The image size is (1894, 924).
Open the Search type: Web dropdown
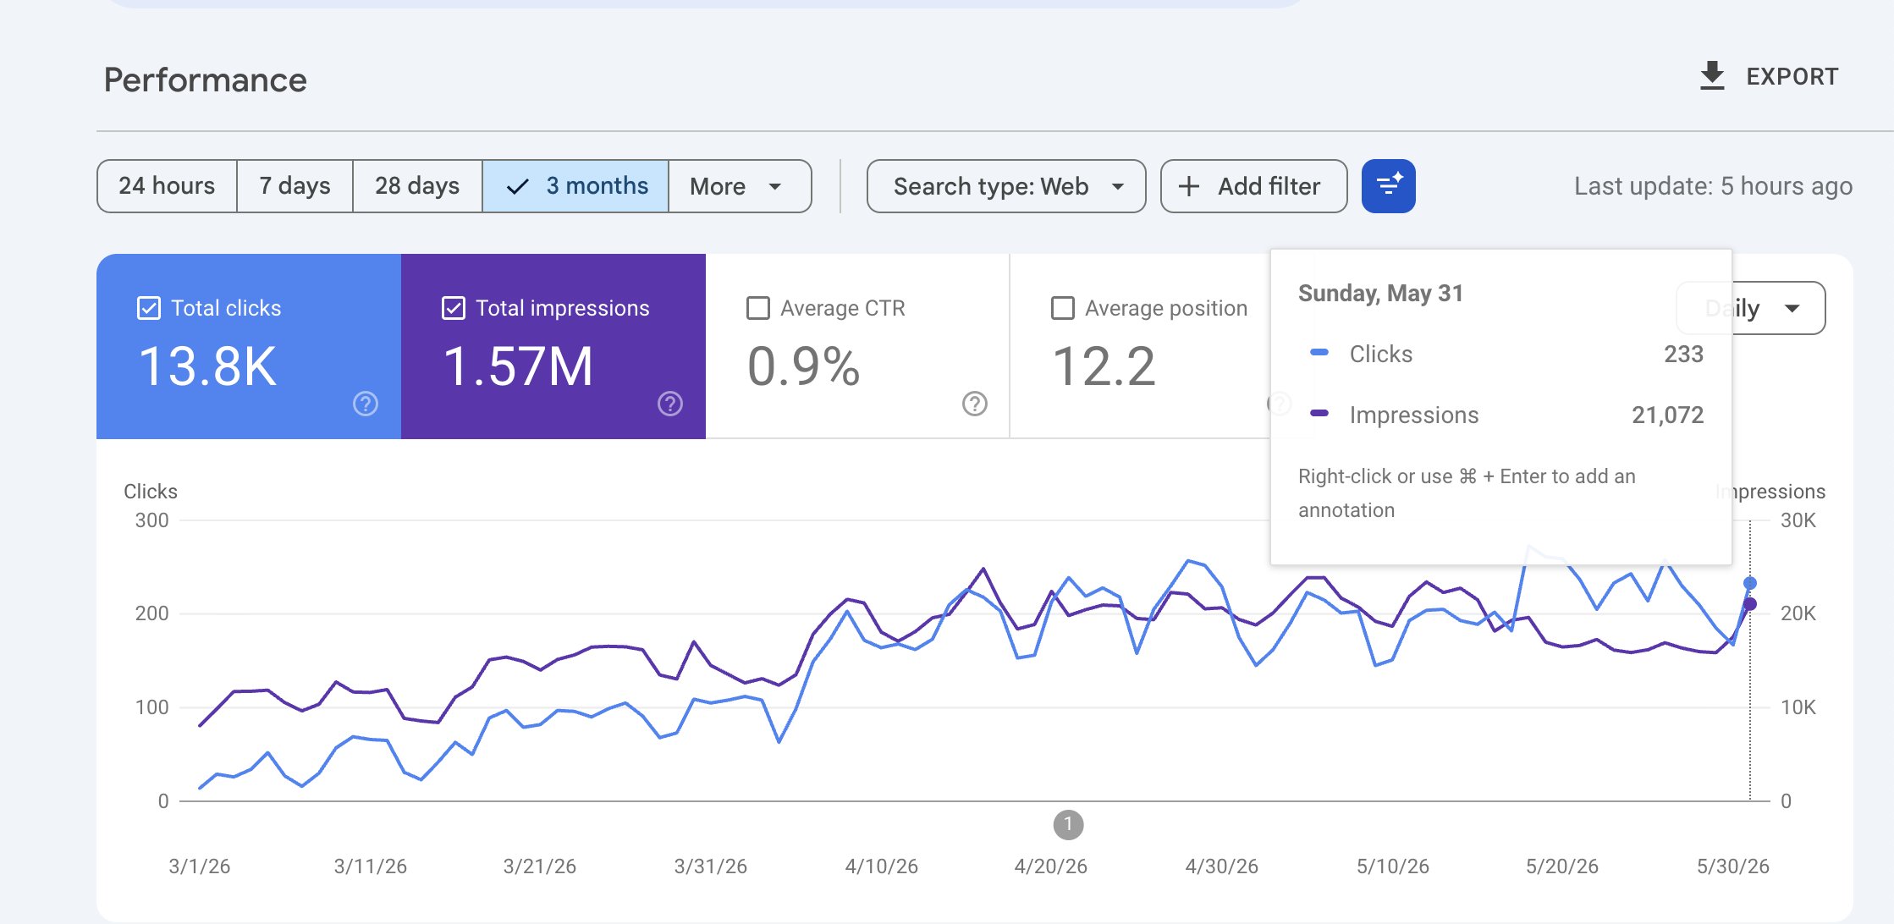pos(1006,186)
